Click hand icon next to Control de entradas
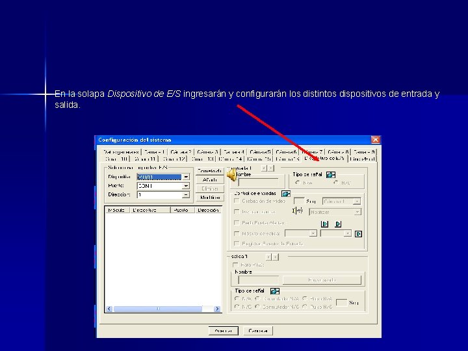468x351 pixels. (286, 194)
